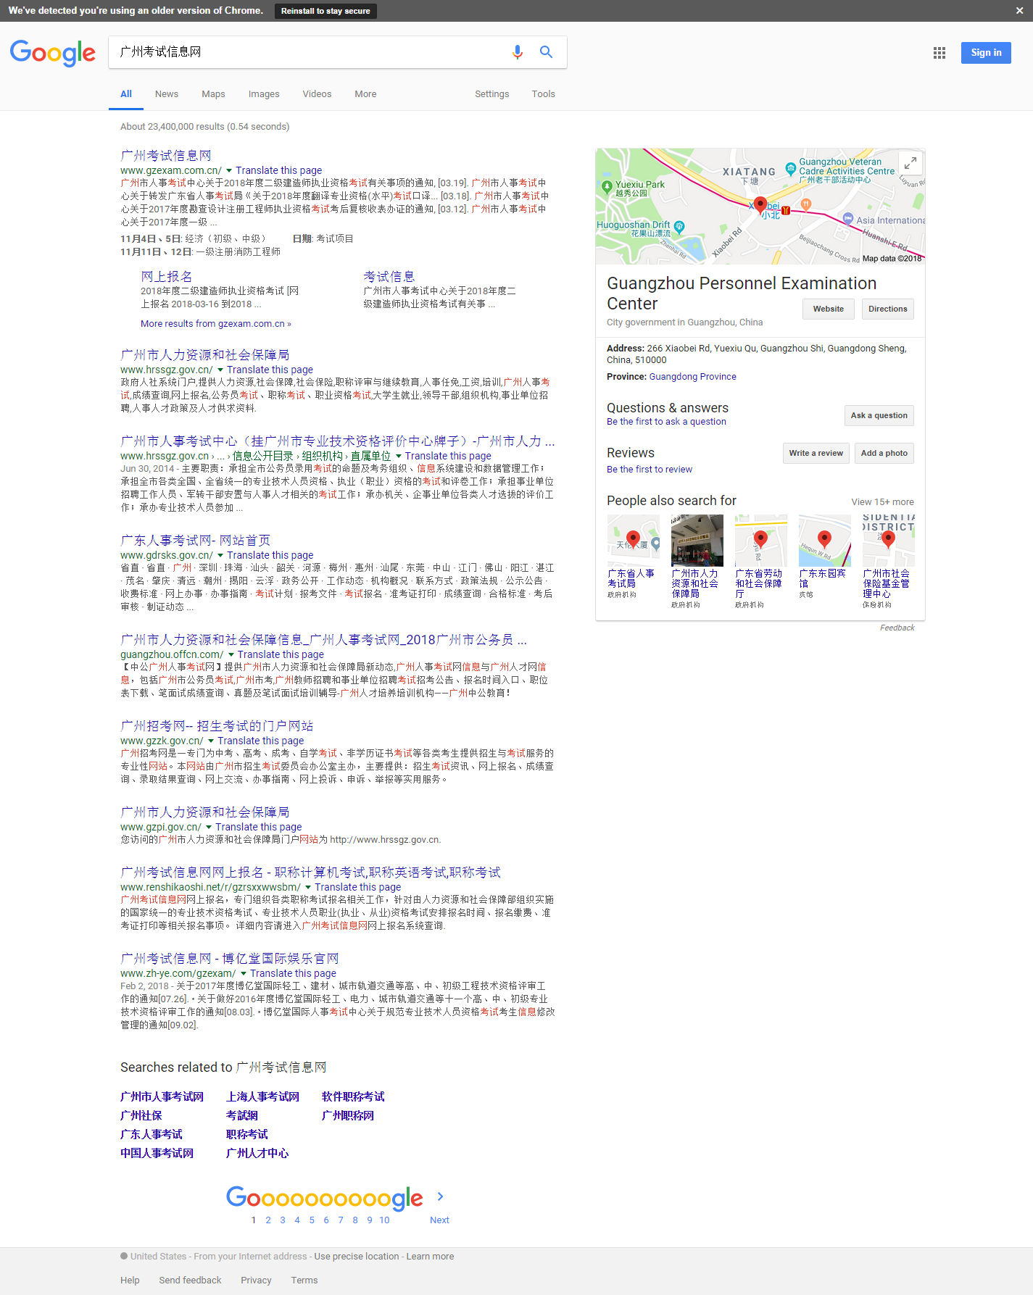Open dropdown arrow next to renshikaoshi.net URL
The width and height of the screenshot is (1033, 1295).
point(308,888)
